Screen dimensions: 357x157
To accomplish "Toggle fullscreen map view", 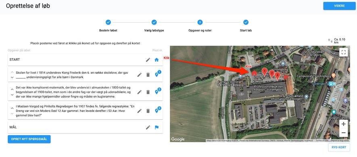I will click(x=343, y=52).
